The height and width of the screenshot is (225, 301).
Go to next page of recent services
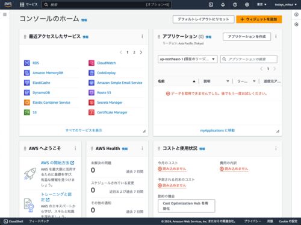tap(141, 52)
